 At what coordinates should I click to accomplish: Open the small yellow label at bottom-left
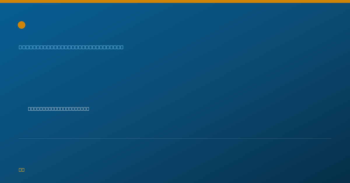(x=22, y=170)
